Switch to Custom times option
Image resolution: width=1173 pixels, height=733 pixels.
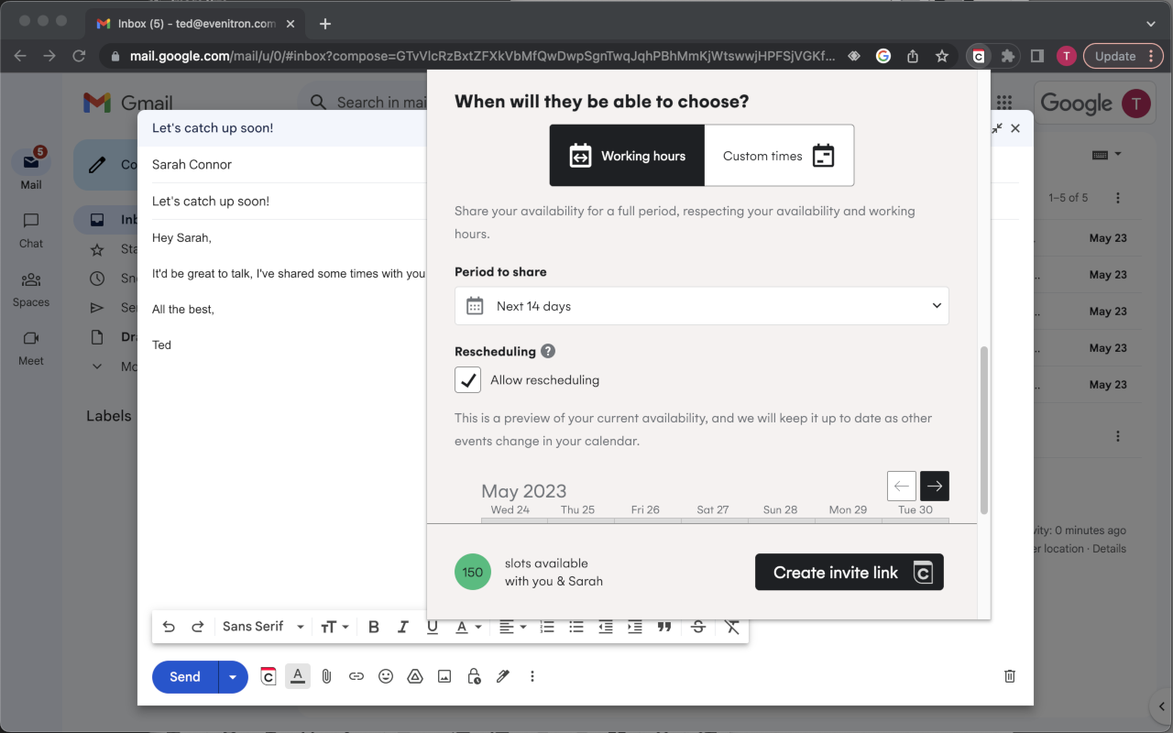tap(779, 156)
